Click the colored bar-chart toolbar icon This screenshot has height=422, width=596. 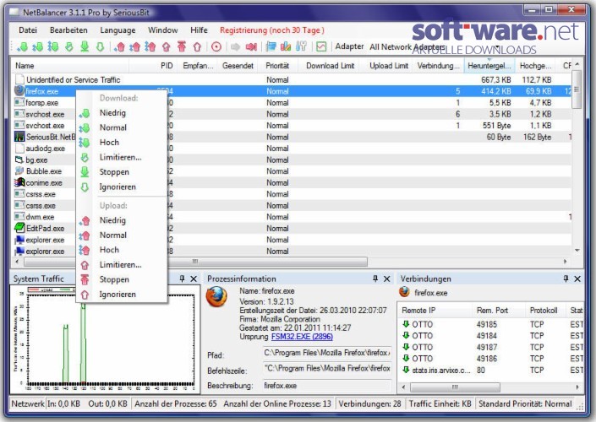[286, 46]
